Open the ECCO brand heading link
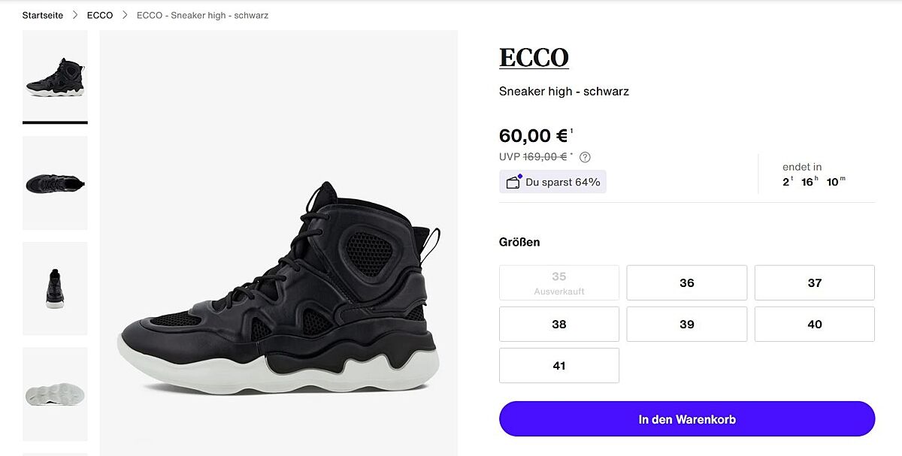 click(534, 58)
